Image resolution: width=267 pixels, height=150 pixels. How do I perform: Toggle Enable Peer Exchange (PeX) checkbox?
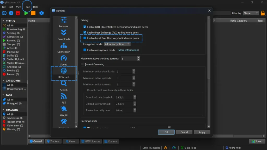85,33
